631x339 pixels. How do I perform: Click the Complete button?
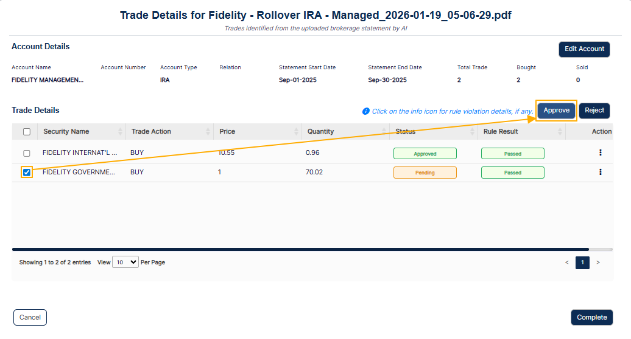click(591, 317)
